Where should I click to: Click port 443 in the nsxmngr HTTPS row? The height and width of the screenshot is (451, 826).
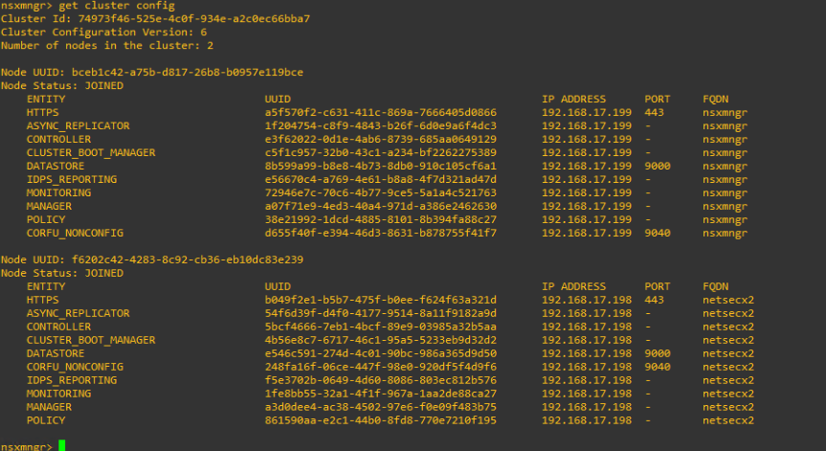pos(655,112)
